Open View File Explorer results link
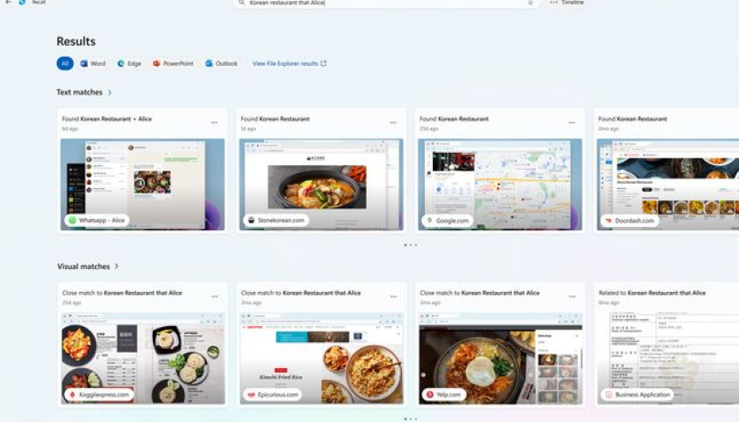Viewport: 739px width, 422px height. (289, 63)
